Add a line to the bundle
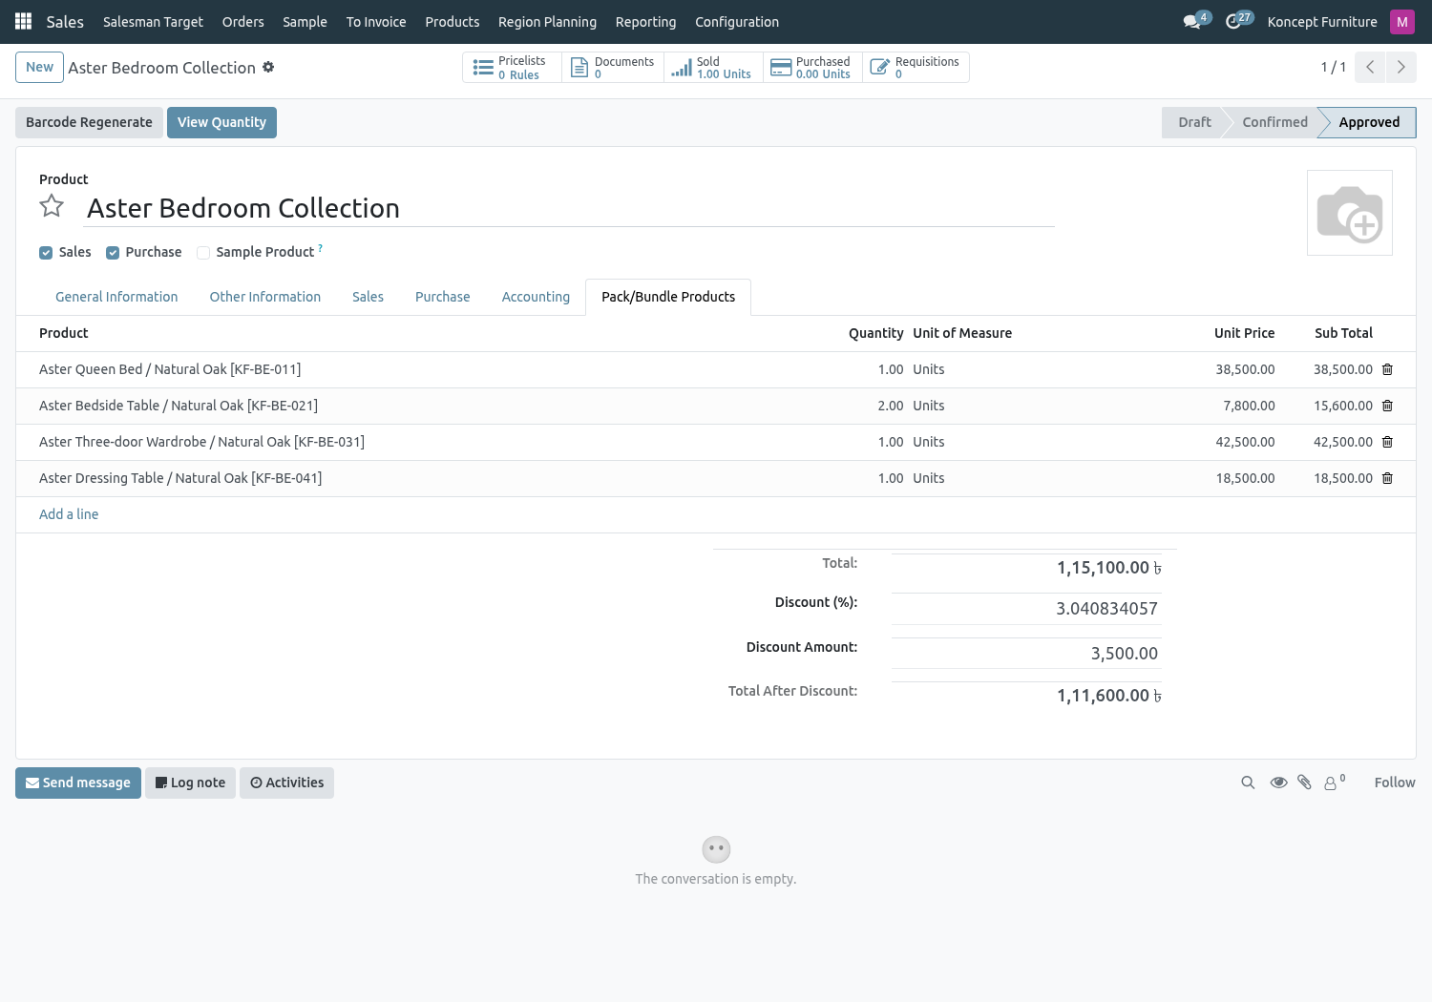 (69, 514)
